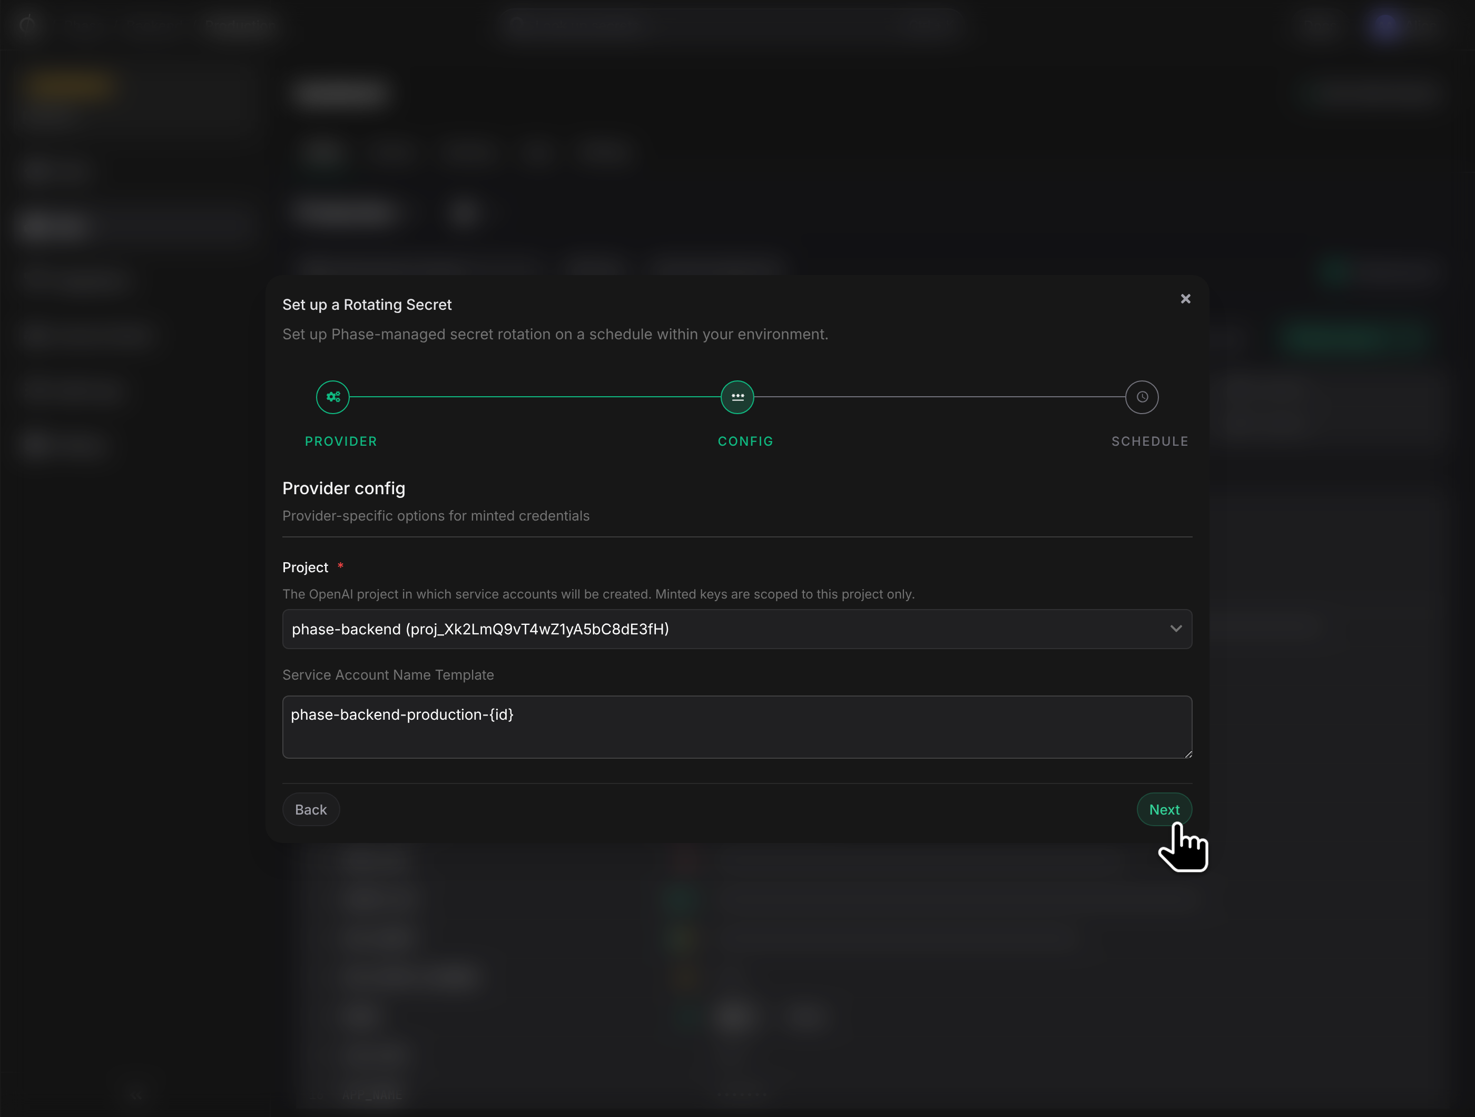Click the Project field label
The height and width of the screenshot is (1117, 1475).
(x=306, y=567)
